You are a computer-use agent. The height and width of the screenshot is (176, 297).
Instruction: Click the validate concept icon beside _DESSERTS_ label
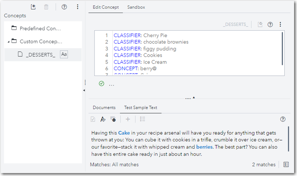pyautogui.click(x=260, y=25)
